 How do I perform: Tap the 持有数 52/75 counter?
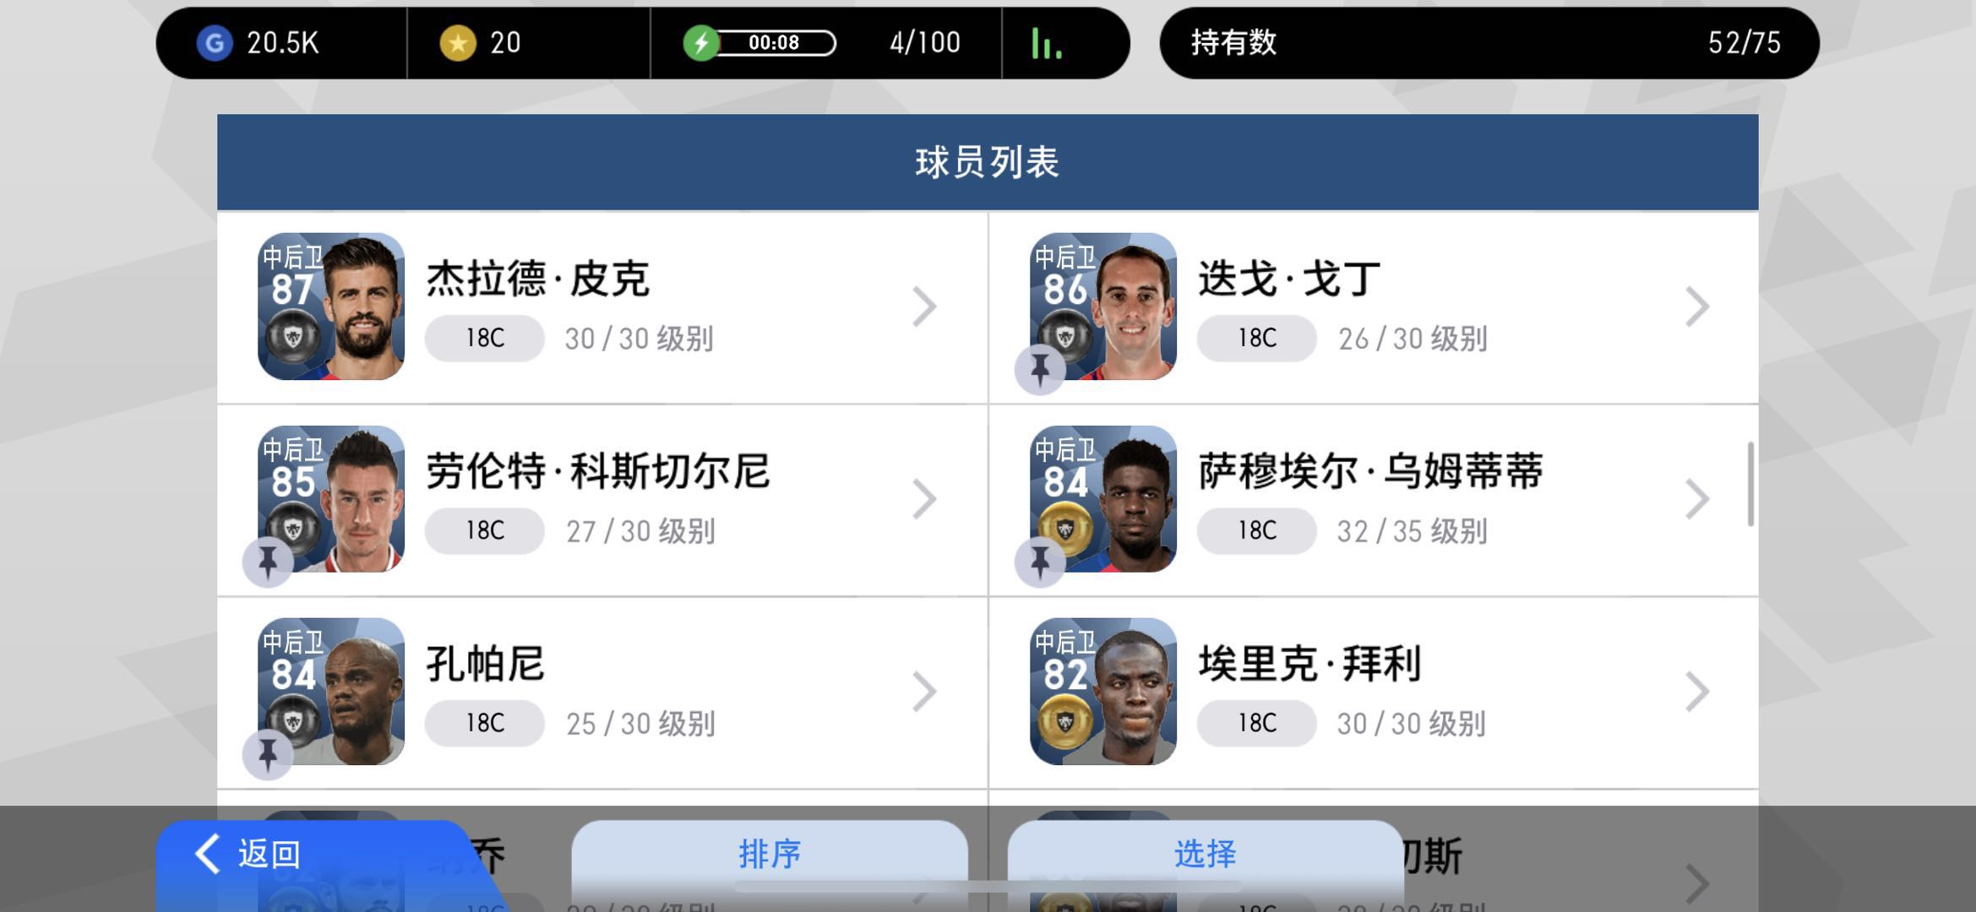(x=1489, y=43)
